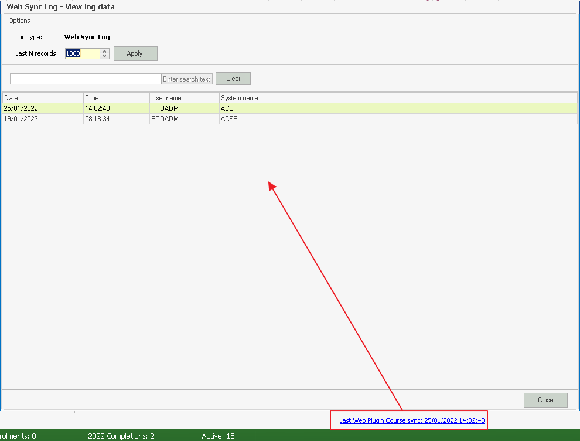Viewport: 580px width, 441px height.
Task: Select the 25/01/2022 date cell
Action: 43,108
